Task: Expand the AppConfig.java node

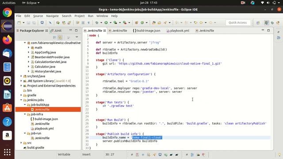Action: [x=28, y=52]
